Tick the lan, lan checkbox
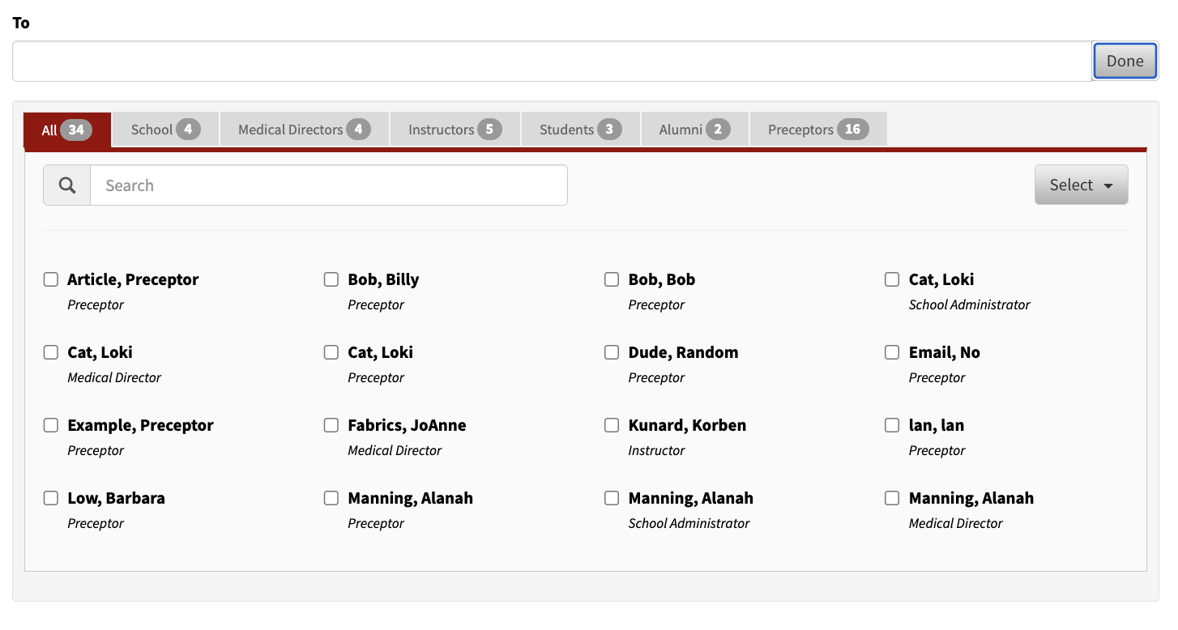 [x=892, y=425]
